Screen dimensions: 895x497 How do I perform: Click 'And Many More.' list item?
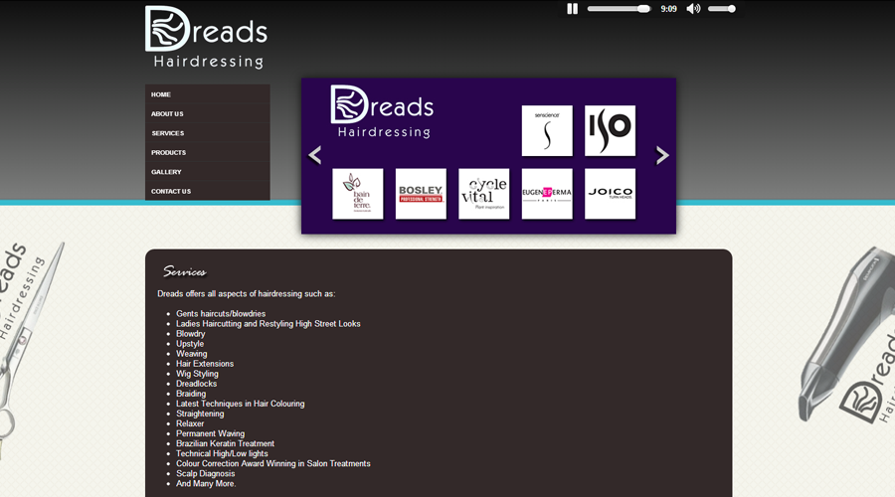tap(206, 483)
